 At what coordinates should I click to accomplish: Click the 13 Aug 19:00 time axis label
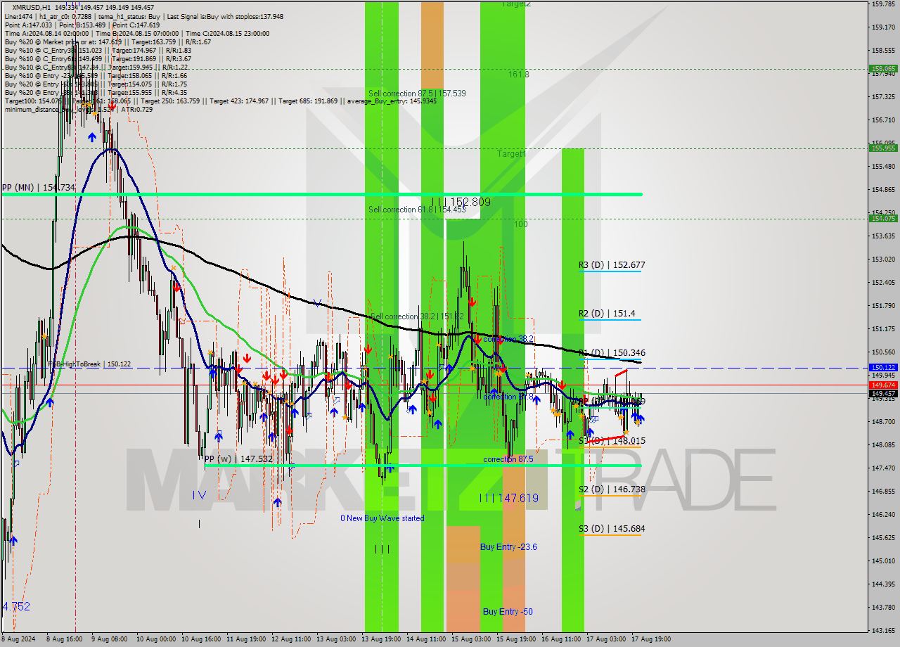380,639
